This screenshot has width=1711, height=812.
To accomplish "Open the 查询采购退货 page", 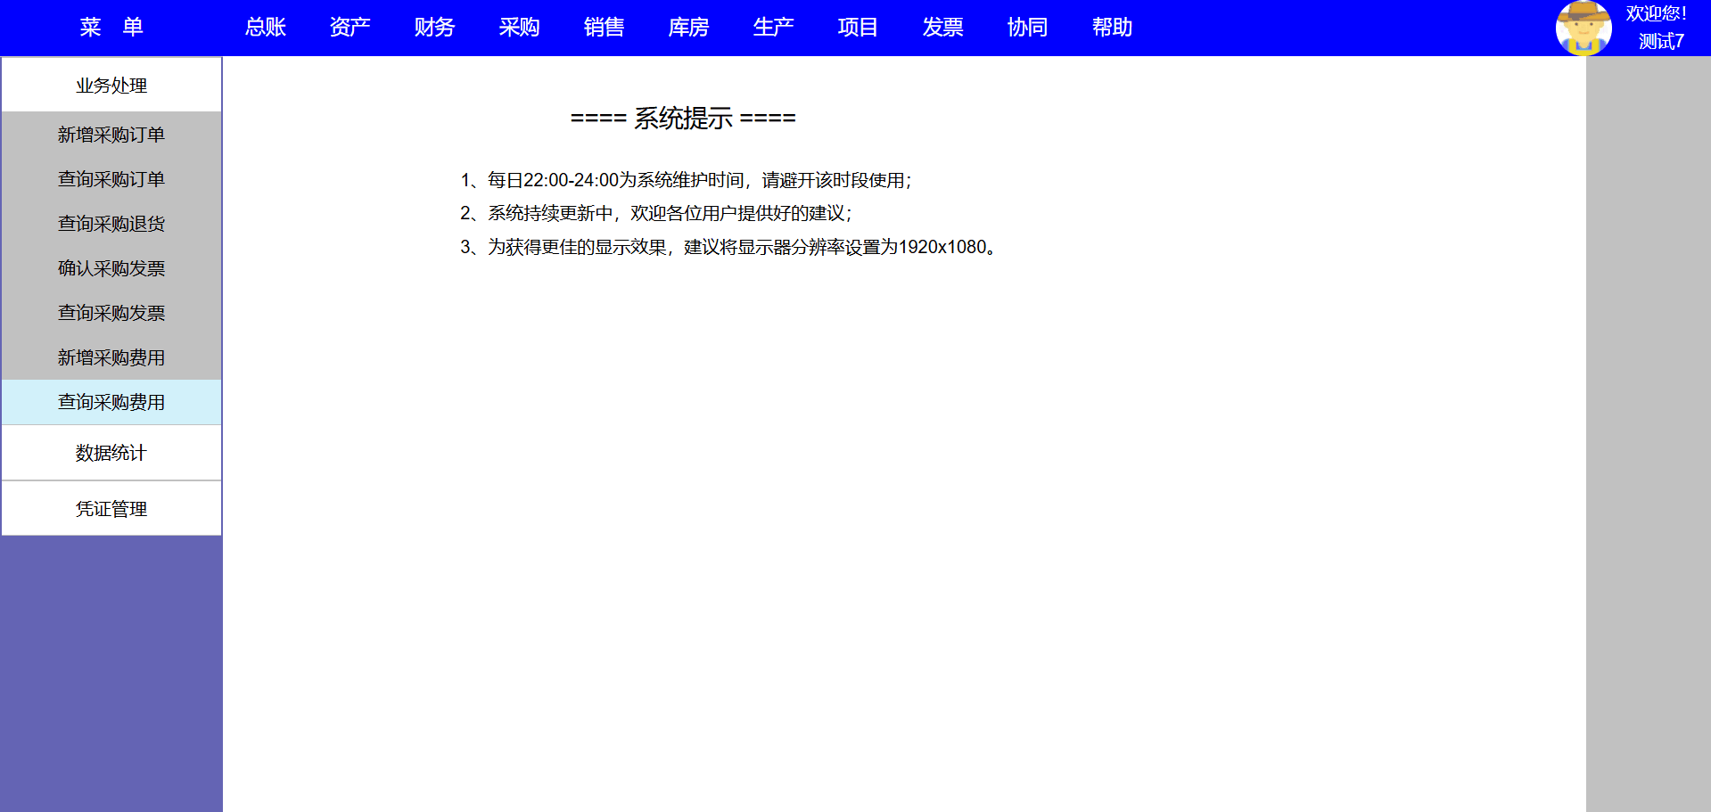I will pos(111,224).
